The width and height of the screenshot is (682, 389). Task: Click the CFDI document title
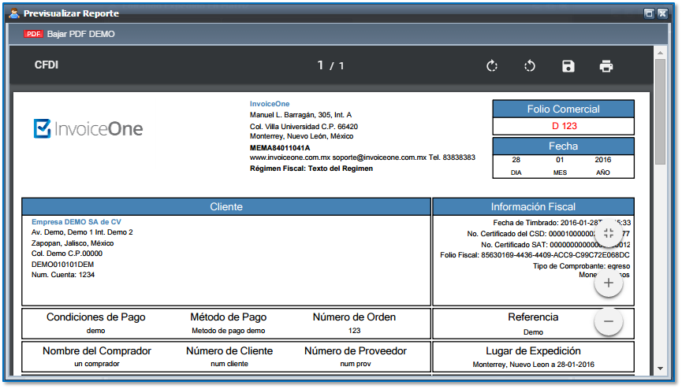point(46,65)
